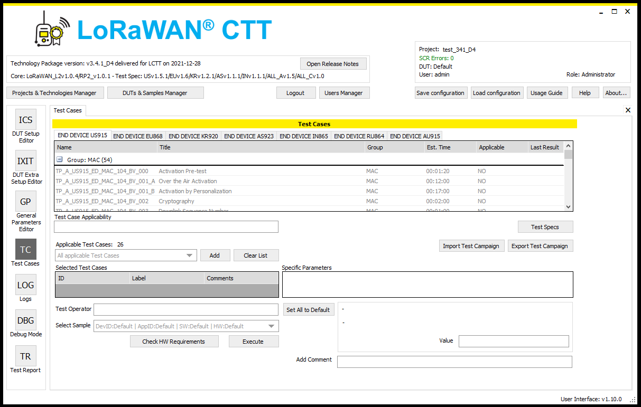Screen dimensions: 641x407
Task: Click the Help button
Action: [x=585, y=93]
